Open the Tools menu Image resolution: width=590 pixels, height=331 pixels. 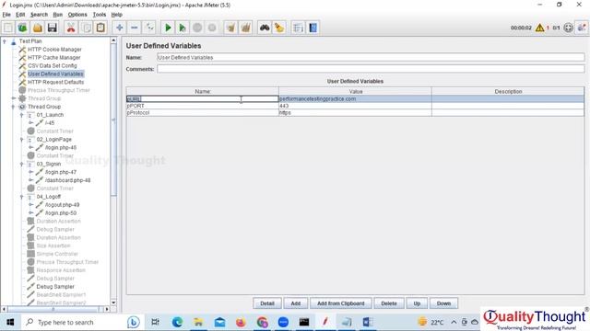(x=100, y=15)
